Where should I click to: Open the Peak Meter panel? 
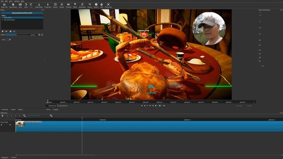(39, 5)
